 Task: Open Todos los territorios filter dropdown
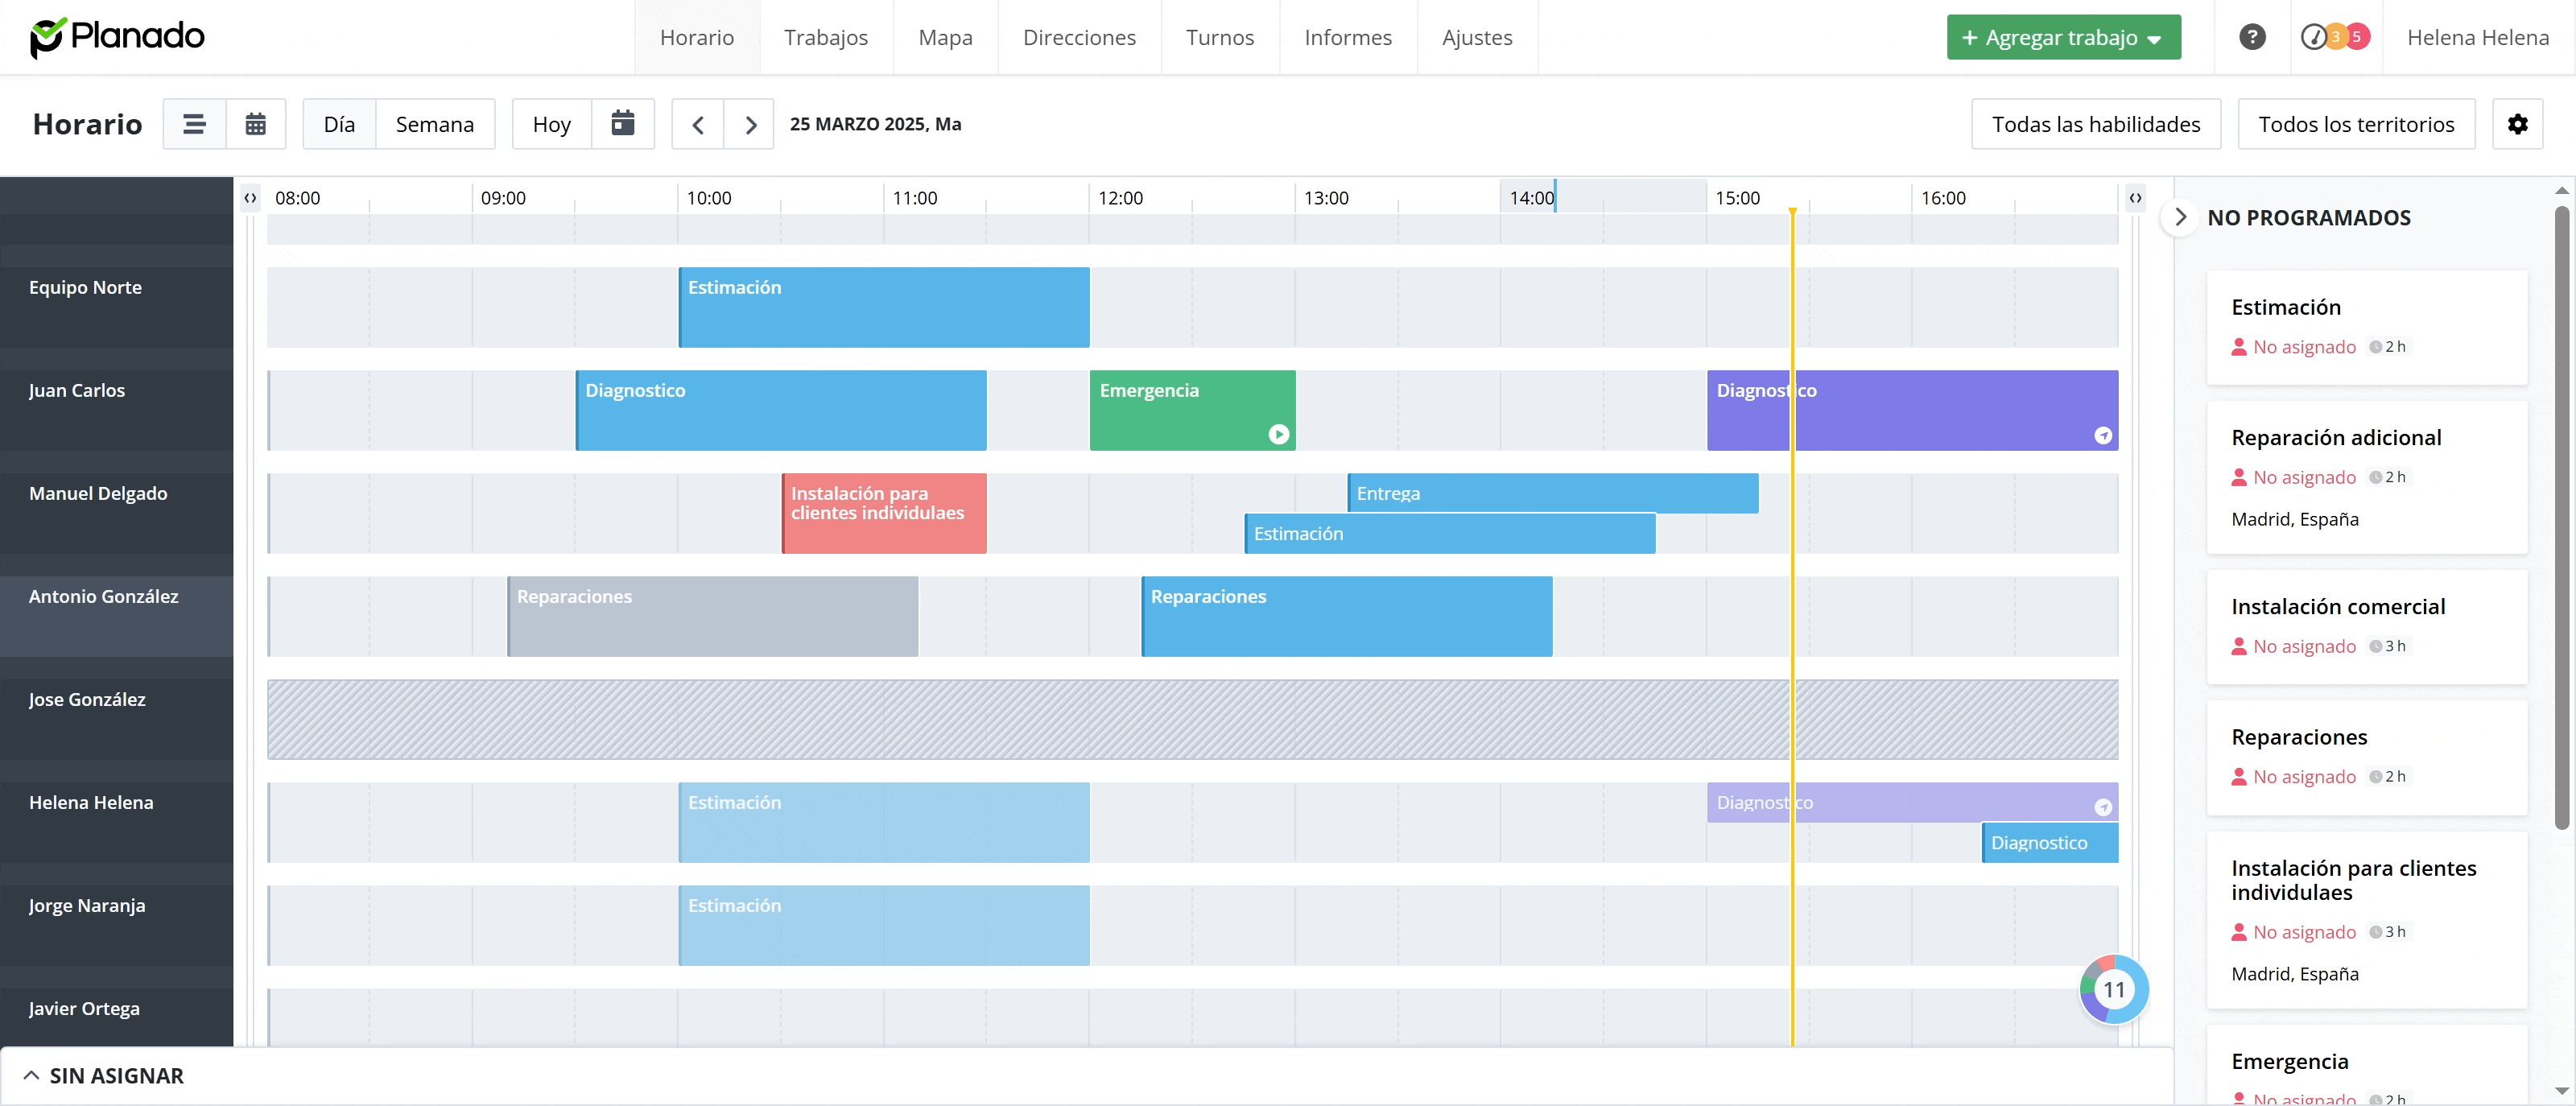point(2355,124)
